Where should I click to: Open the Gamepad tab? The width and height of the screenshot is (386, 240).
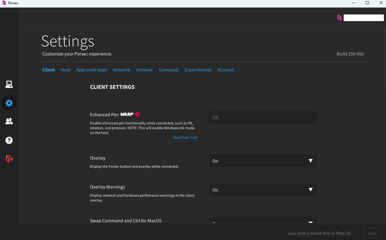pyautogui.click(x=169, y=70)
